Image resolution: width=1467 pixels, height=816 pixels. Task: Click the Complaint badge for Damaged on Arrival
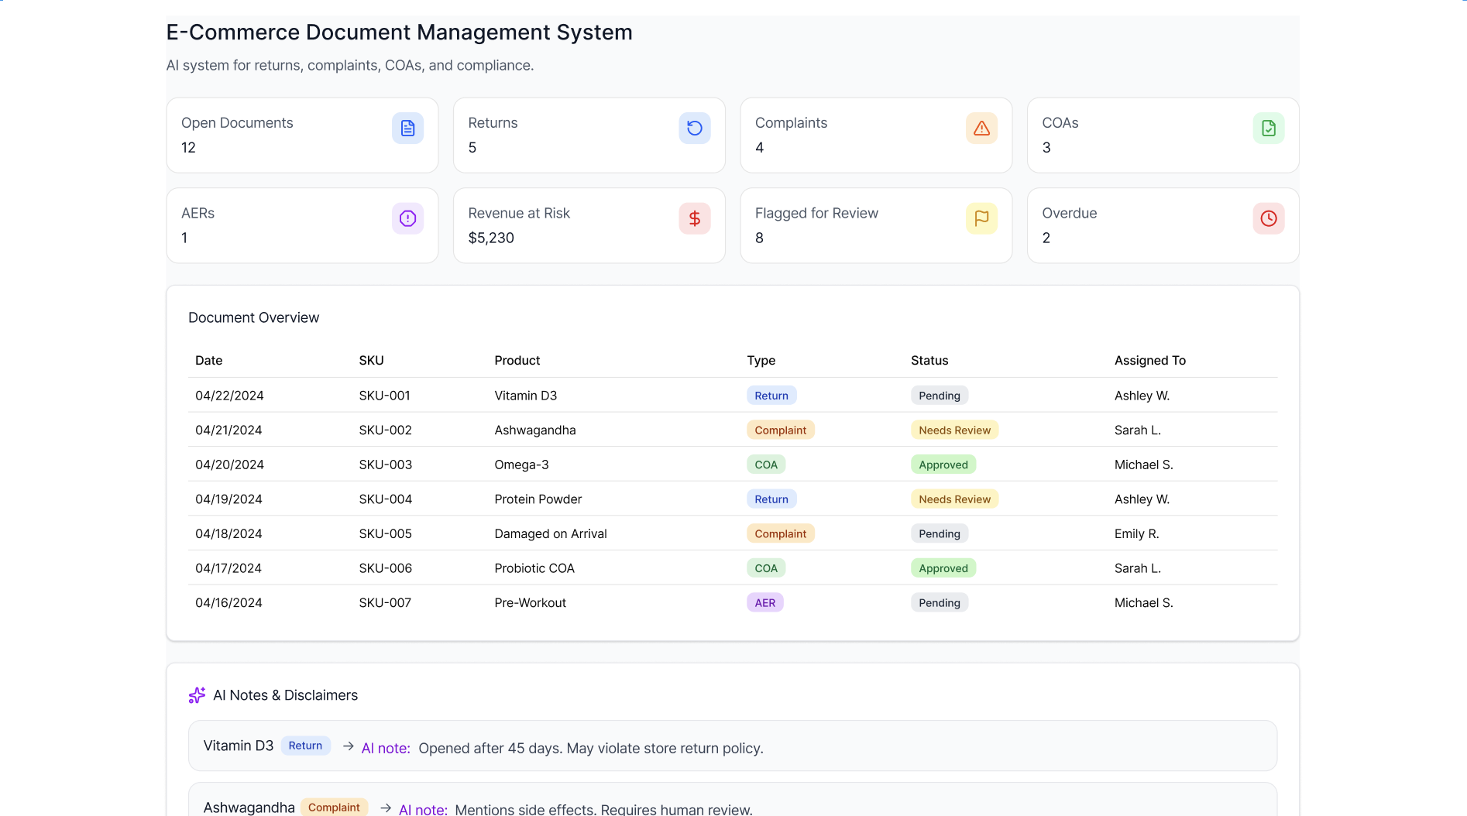click(780, 534)
